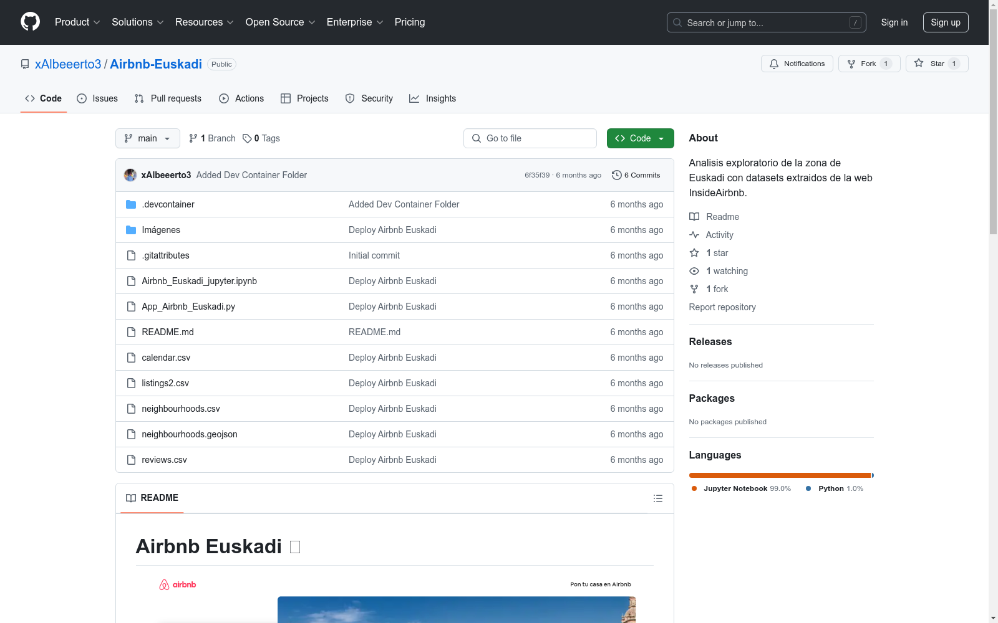Open neighbourhoods.csv file
Screen dimensions: 998x623
pyautogui.click(x=181, y=409)
